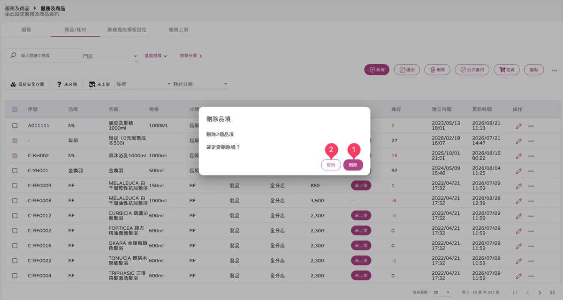The image size is (563, 300).
Task: Cancel deletion via 取消 button
Action: click(x=331, y=165)
